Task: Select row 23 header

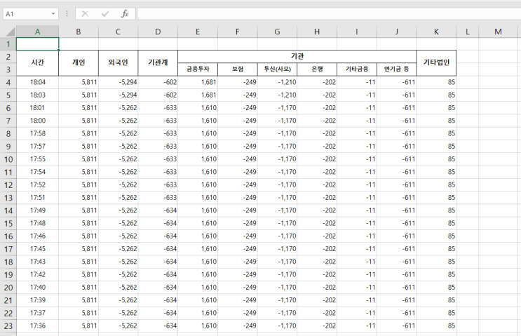Action: point(8,326)
